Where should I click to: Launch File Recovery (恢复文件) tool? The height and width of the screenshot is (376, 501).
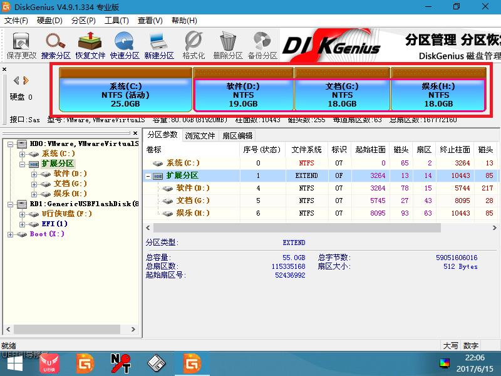click(x=90, y=44)
